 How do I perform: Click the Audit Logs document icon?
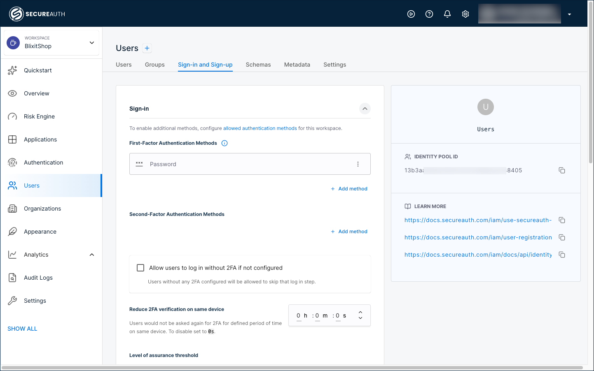coord(12,278)
